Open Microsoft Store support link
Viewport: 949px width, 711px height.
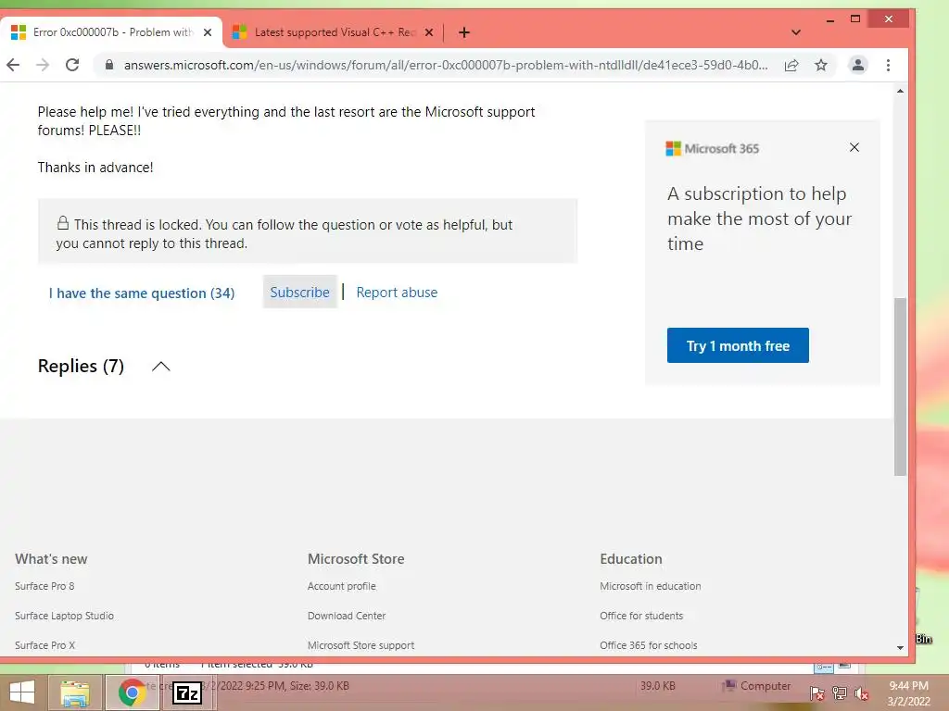[x=361, y=645]
